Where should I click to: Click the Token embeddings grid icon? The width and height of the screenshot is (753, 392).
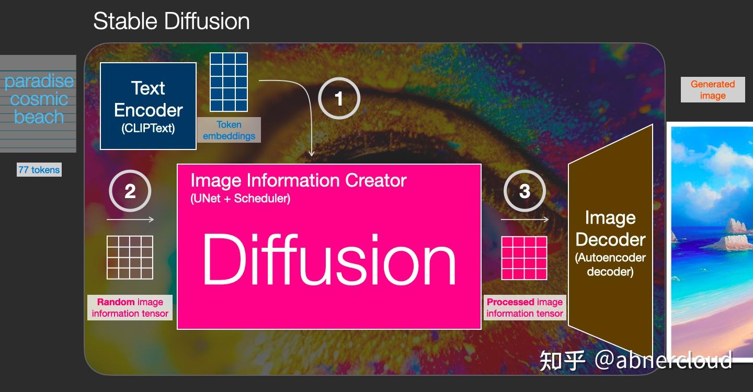click(229, 81)
